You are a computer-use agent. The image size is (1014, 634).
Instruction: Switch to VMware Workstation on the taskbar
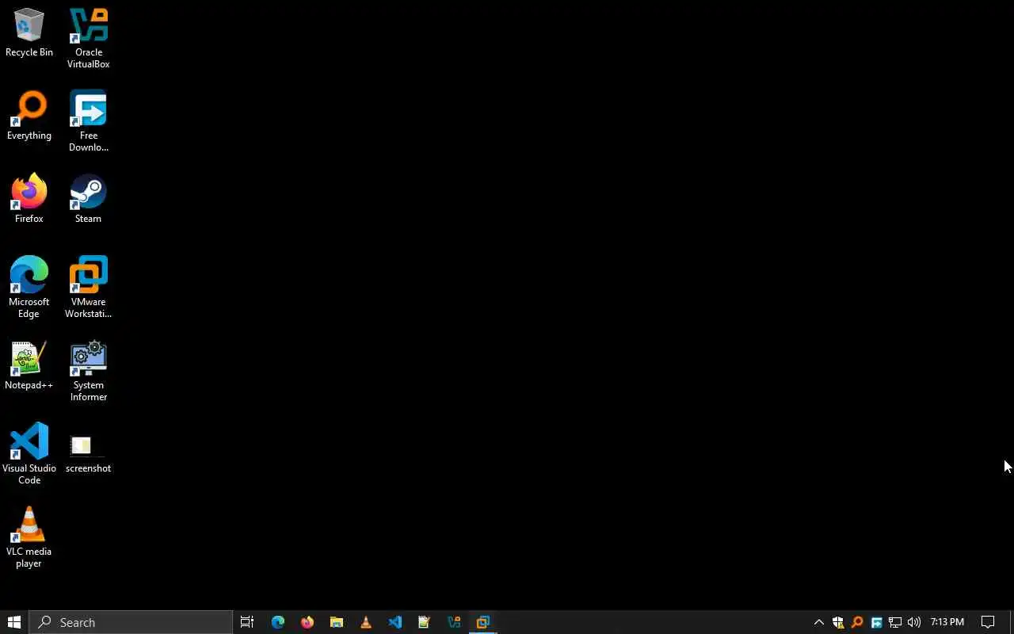point(483,622)
